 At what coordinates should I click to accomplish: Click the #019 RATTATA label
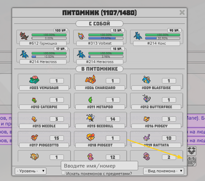[x=156, y=145]
